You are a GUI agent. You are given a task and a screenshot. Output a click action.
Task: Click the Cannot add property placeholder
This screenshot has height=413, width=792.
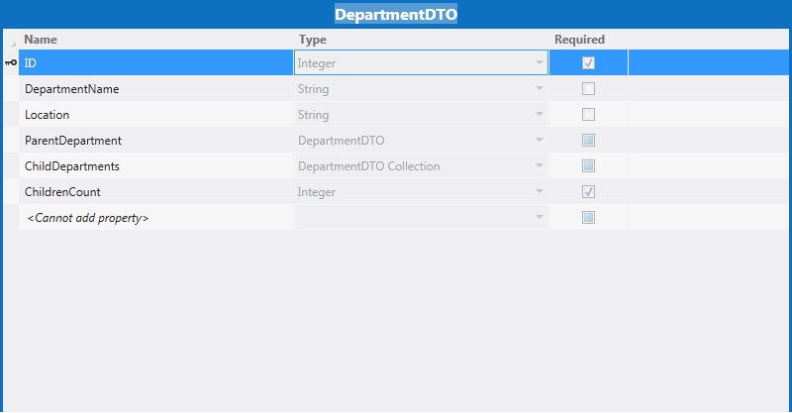click(x=88, y=218)
